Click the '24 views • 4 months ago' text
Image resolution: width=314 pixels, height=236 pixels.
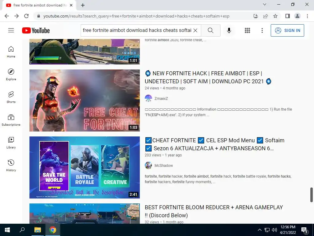click(165, 88)
